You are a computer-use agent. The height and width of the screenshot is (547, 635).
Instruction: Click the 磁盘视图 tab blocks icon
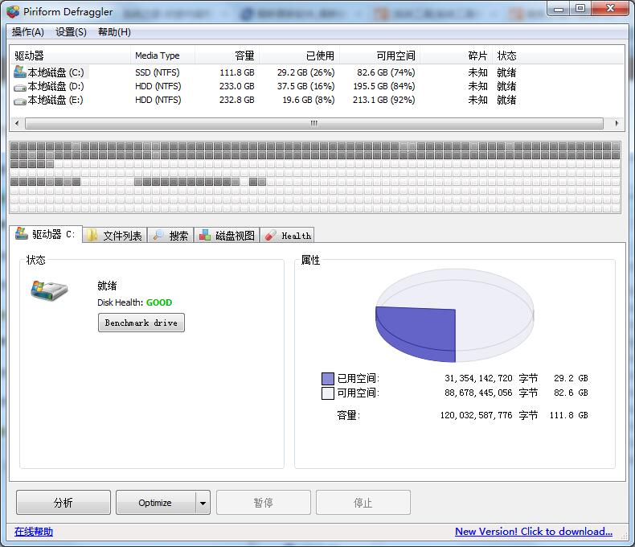pos(205,236)
